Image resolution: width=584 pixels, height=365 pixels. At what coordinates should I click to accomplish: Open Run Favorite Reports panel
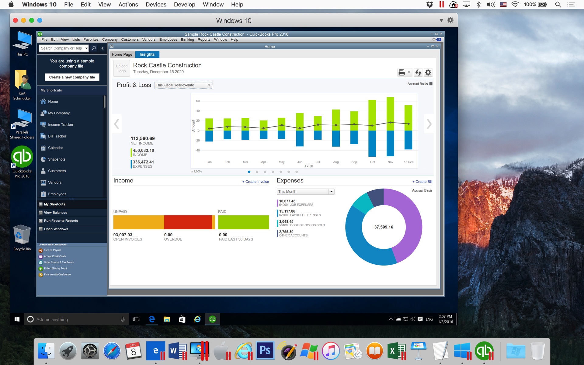pyautogui.click(x=72, y=221)
